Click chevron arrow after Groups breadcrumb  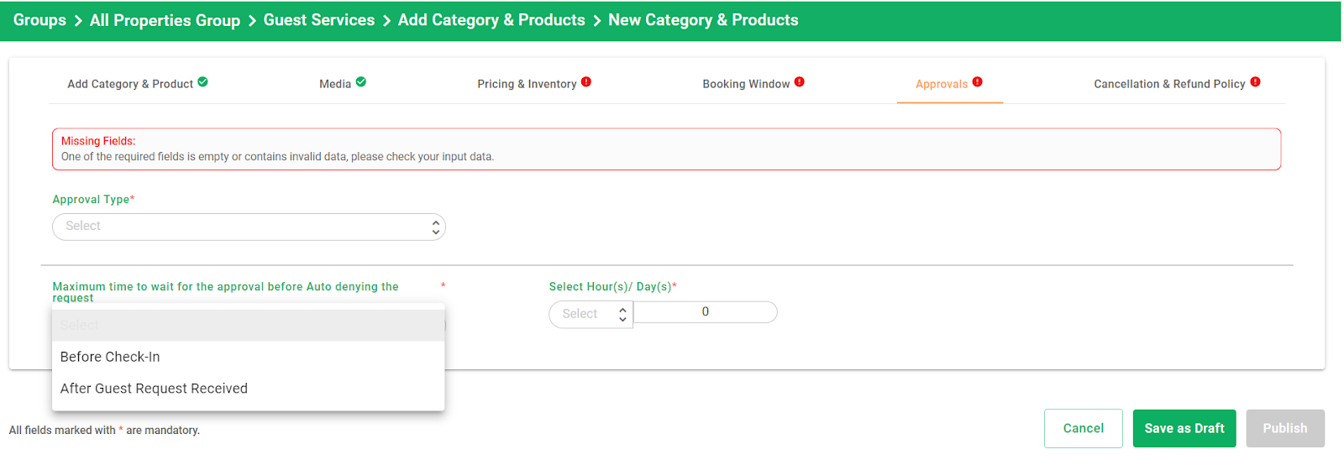(78, 21)
